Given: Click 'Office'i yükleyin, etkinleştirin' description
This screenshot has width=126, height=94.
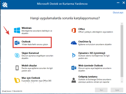Looking at the screenshot, I should [96, 32].
